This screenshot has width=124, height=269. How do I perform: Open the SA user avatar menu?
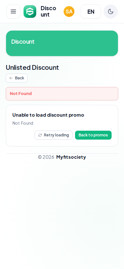69,11
